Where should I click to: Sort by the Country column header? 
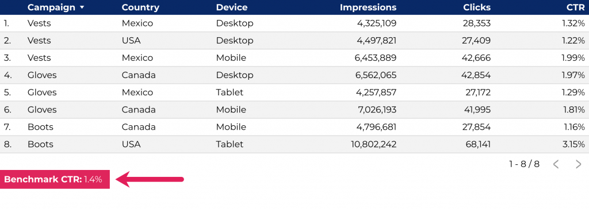pyautogui.click(x=140, y=7)
